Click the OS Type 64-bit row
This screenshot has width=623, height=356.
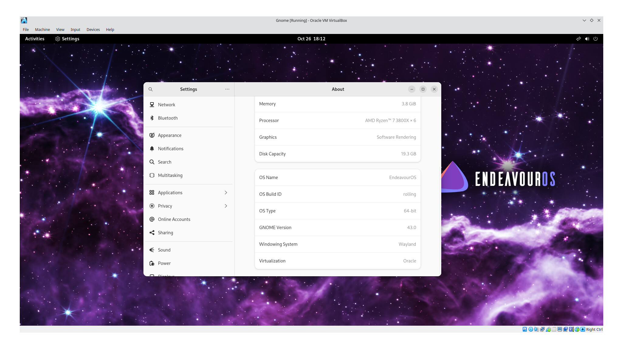click(338, 211)
